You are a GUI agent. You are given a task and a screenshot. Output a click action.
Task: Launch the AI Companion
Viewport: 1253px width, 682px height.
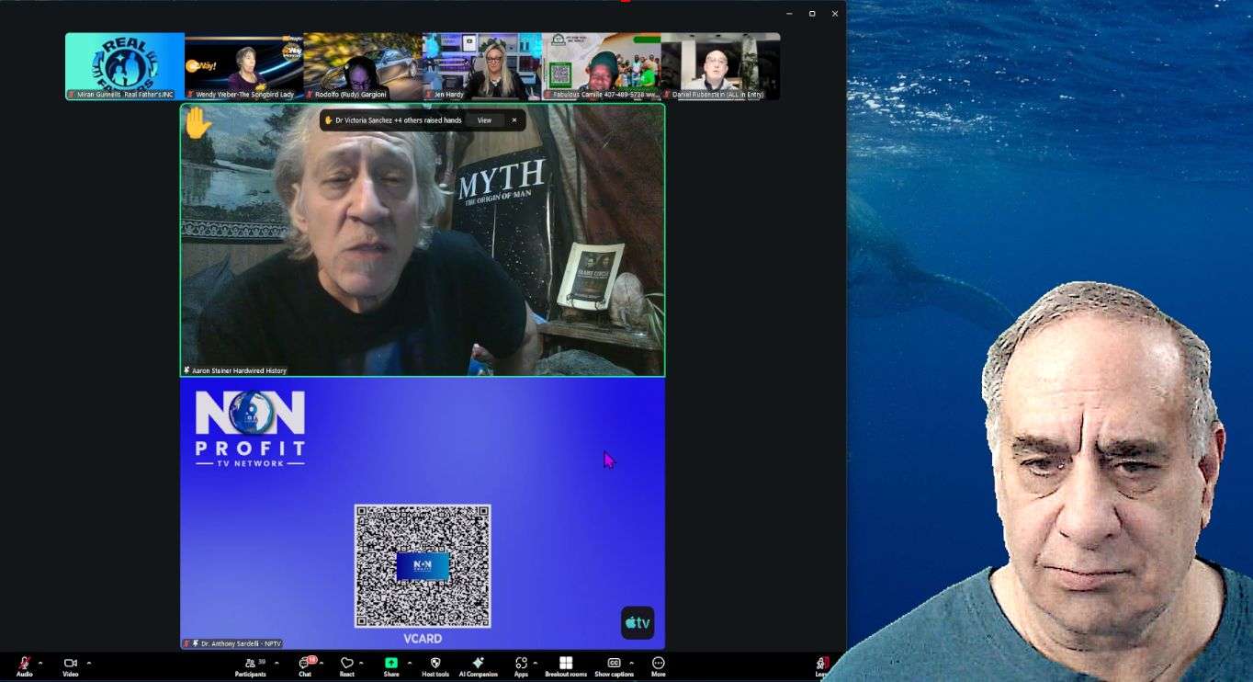pyautogui.click(x=478, y=665)
